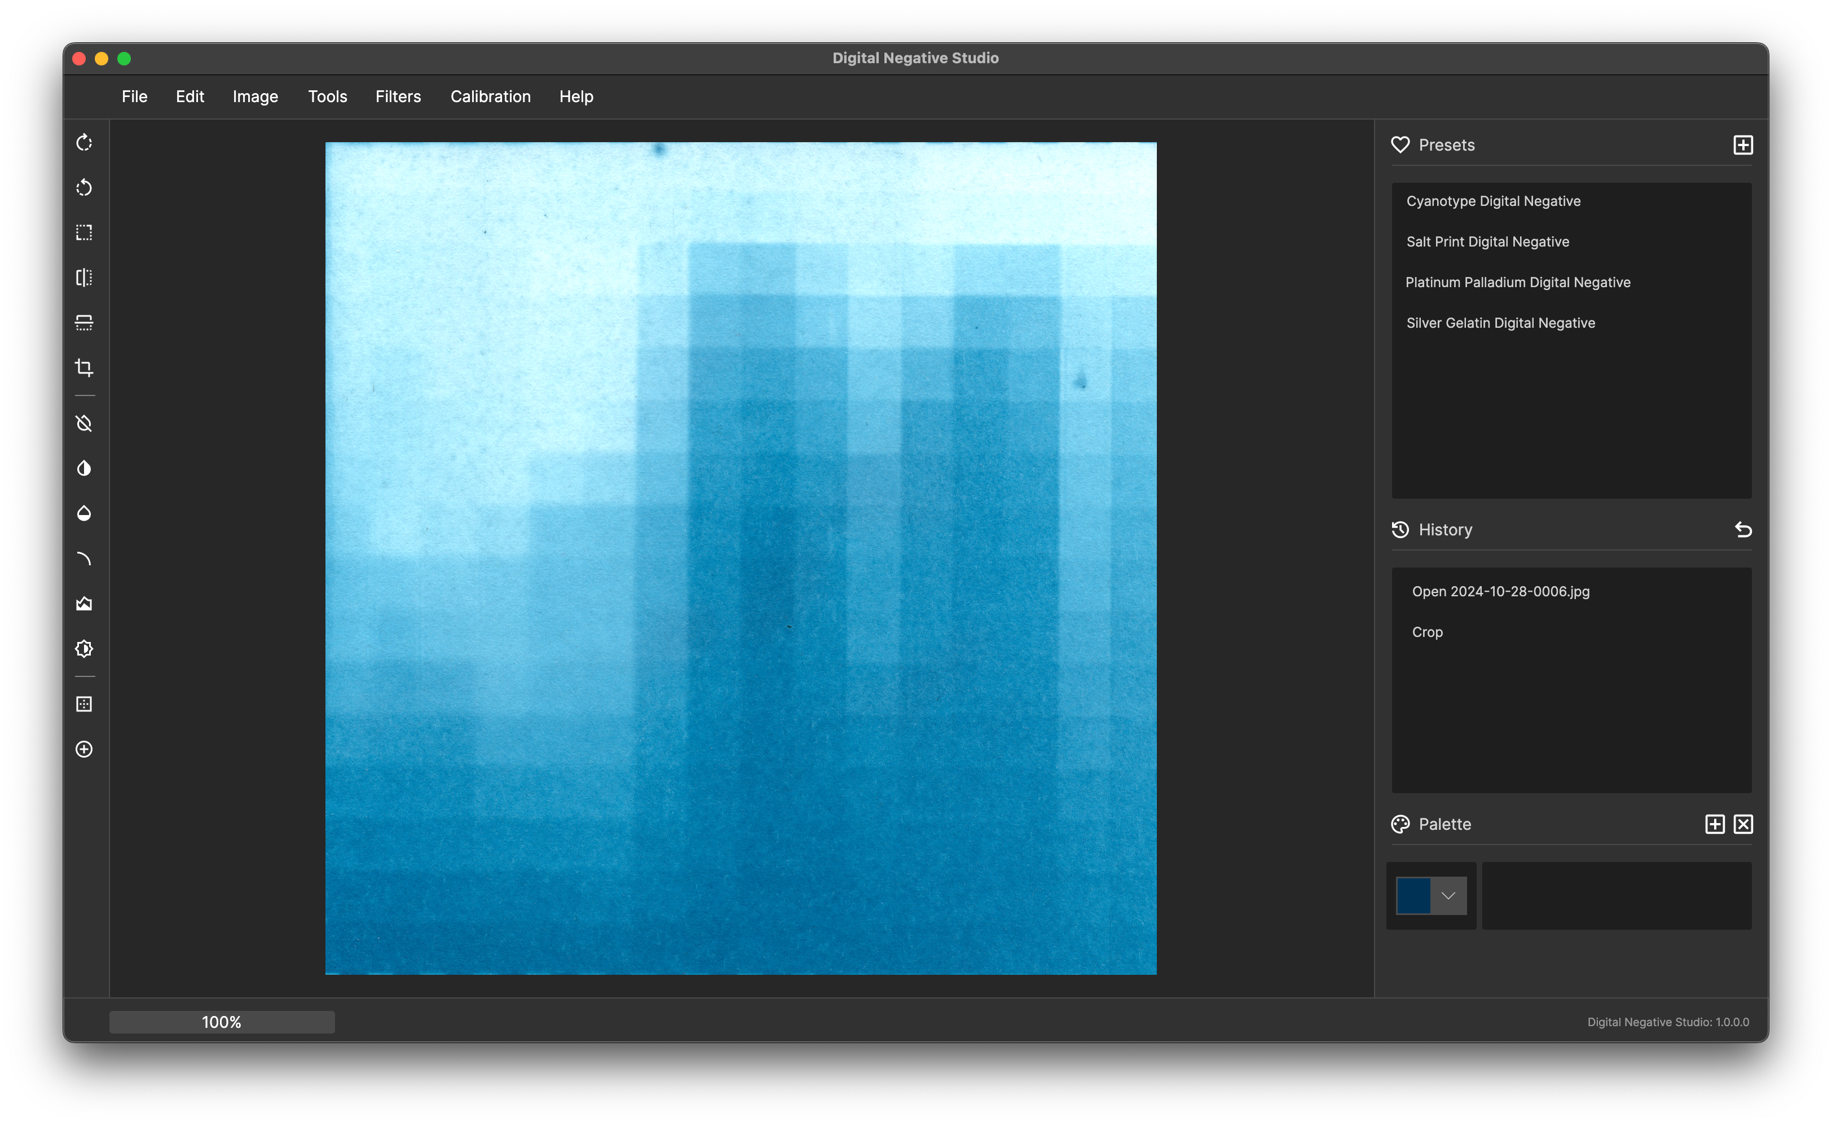Click the invert colors icon

84,468
